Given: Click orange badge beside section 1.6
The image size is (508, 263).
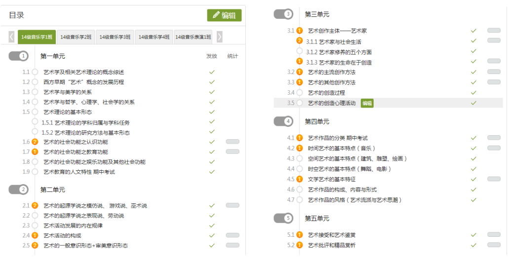Looking at the screenshot, I should (35, 142).
